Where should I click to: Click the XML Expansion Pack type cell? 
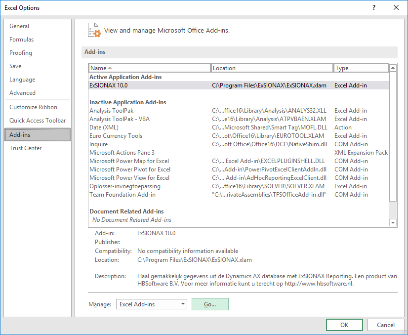pos(361,153)
